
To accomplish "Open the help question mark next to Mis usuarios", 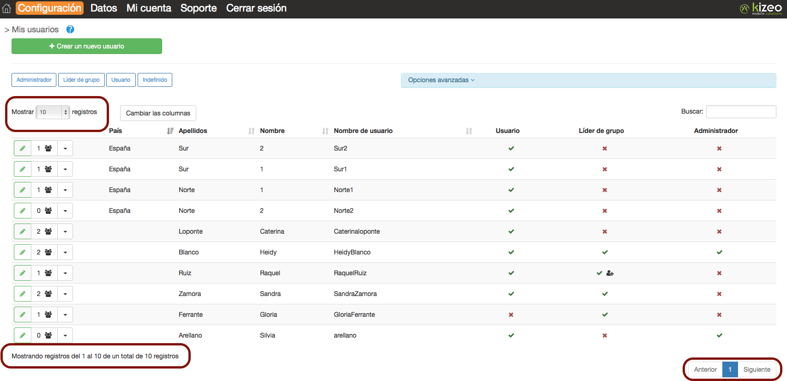I will point(70,30).
